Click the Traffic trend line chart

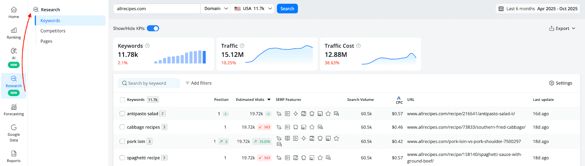279,55
